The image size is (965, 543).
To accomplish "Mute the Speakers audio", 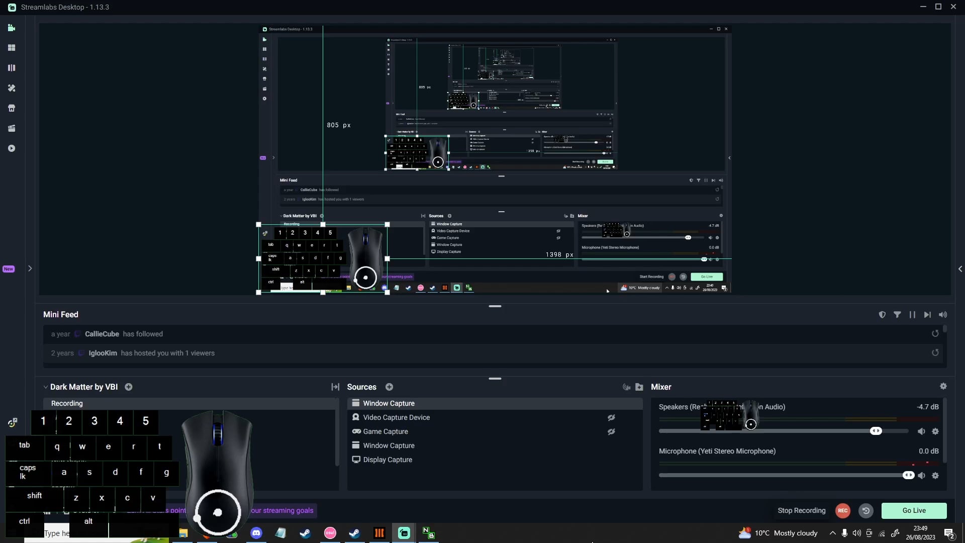I will click(x=921, y=431).
